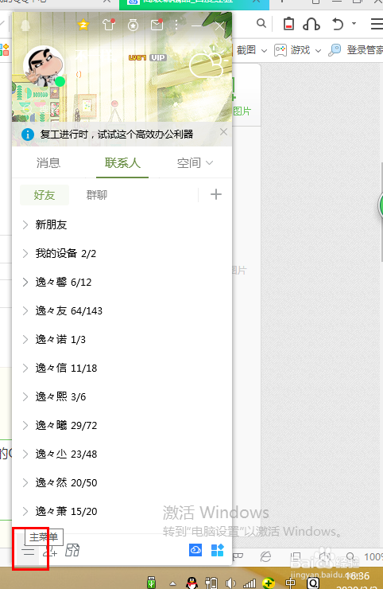This screenshot has height=589, width=383.
Task: Open the application manager grid icon
Action: [x=218, y=550]
